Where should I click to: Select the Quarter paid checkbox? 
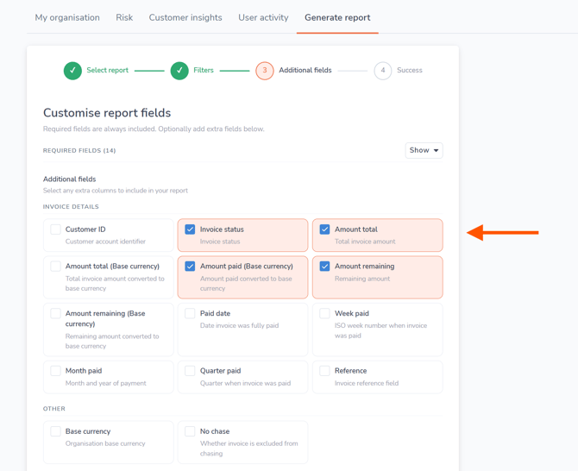pyautogui.click(x=190, y=371)
